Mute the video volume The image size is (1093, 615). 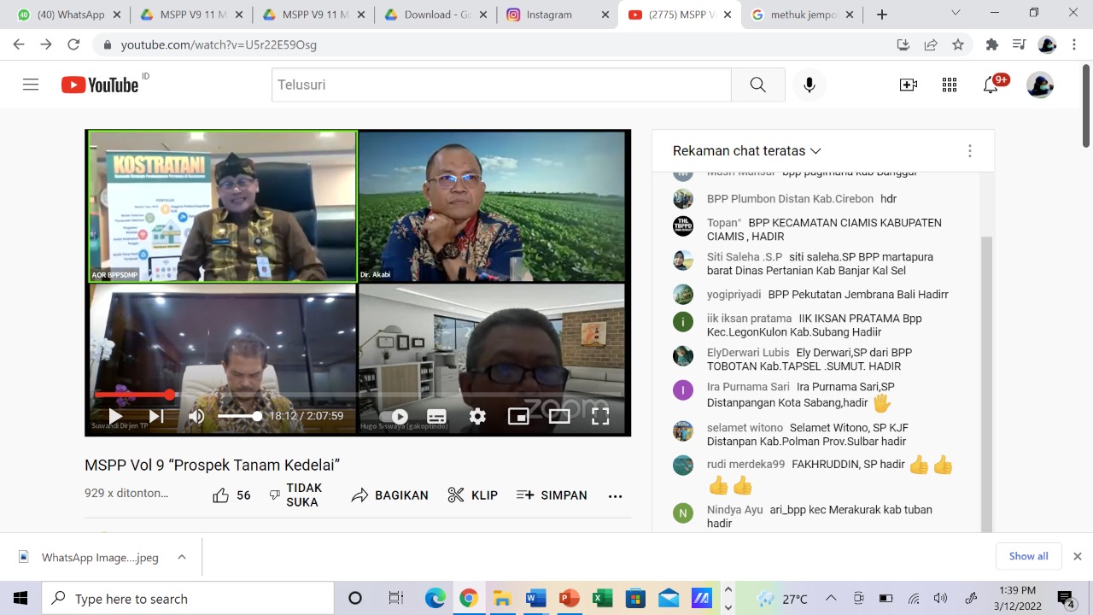(196, 416)
